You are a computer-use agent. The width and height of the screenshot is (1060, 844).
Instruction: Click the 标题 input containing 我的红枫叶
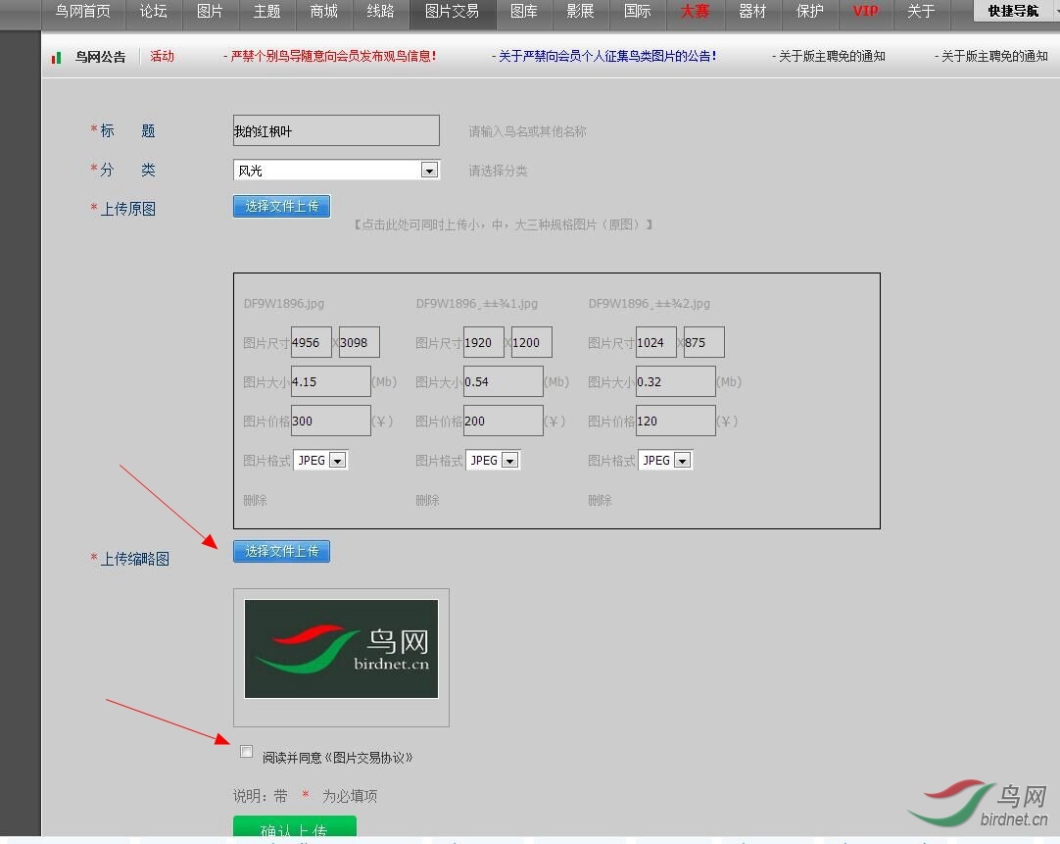(x=335, y=130)
